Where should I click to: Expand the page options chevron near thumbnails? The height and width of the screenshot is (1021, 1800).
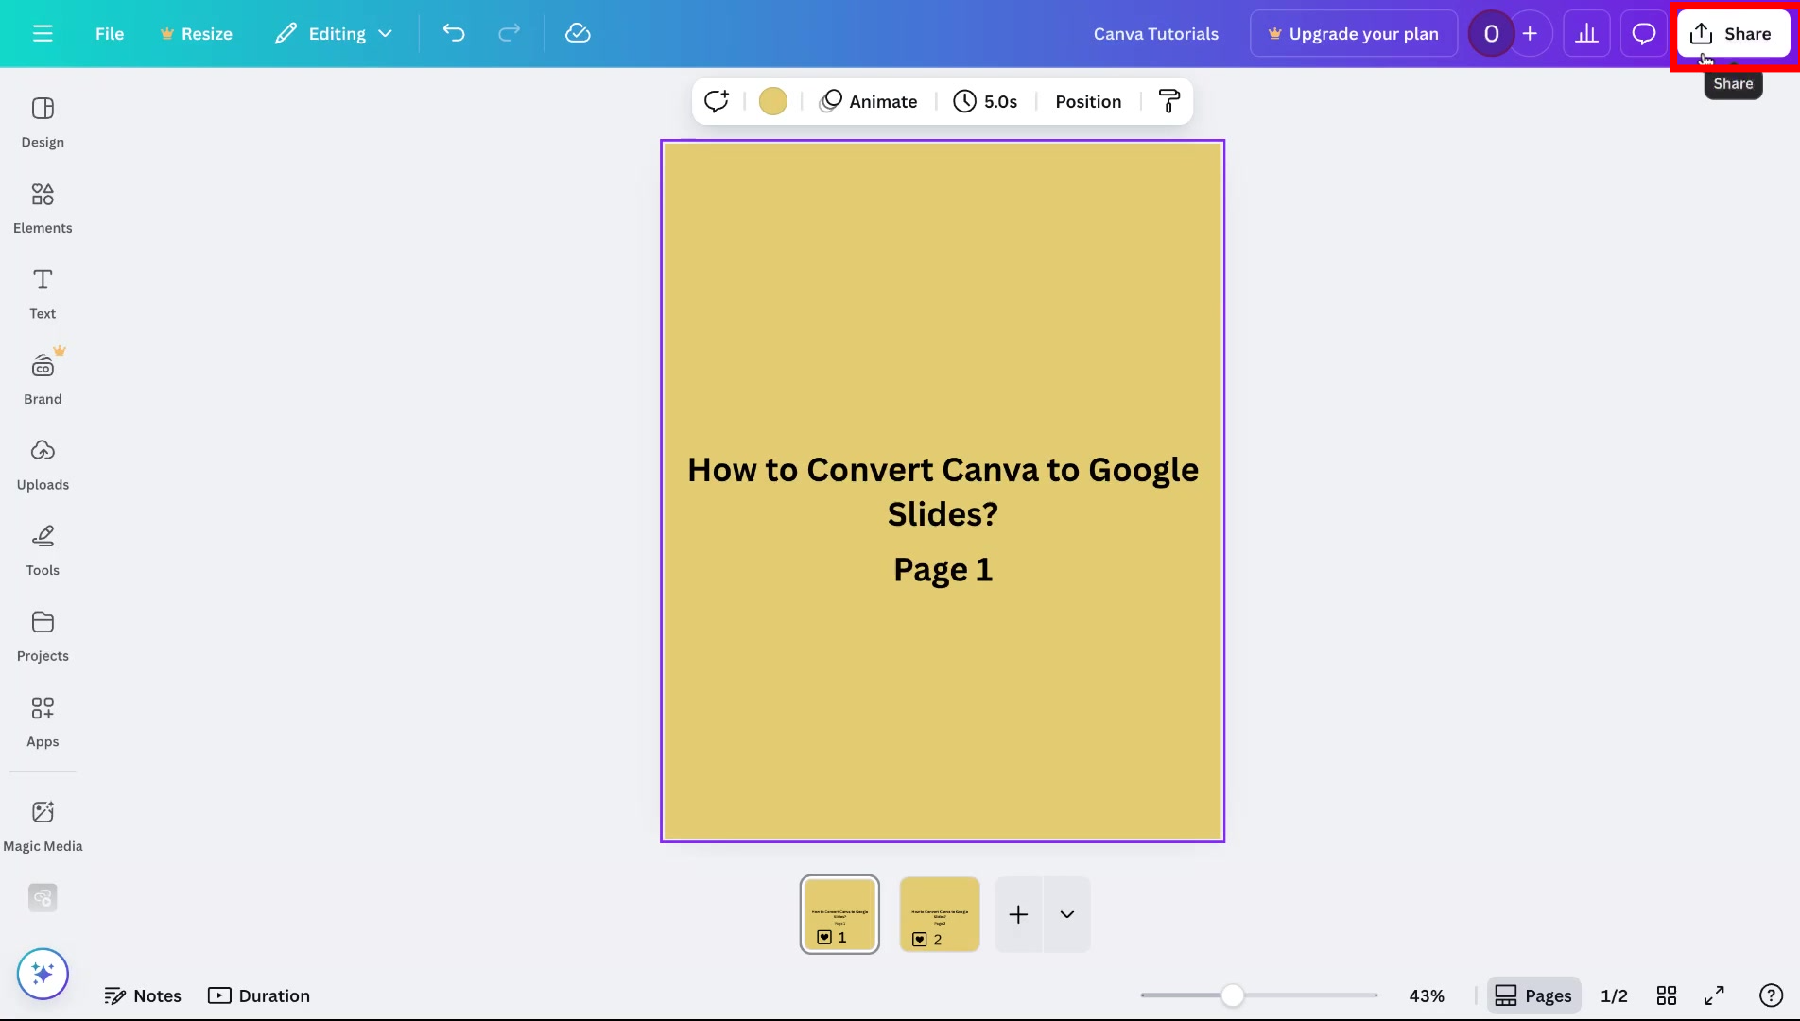click(1067, 914)
